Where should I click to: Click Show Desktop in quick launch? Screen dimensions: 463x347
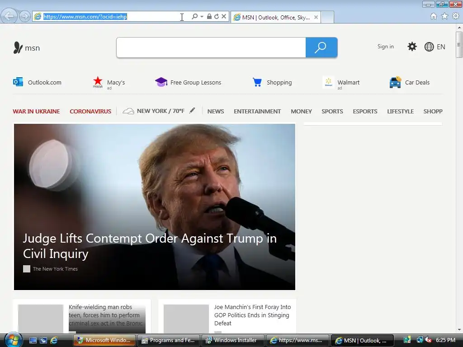point(33,341)
